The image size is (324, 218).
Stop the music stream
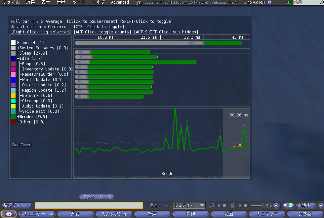(224, 205)
